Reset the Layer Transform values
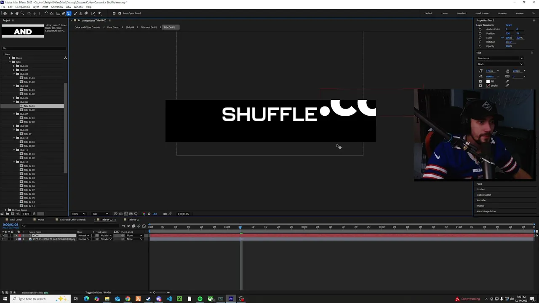 (509, 25)
